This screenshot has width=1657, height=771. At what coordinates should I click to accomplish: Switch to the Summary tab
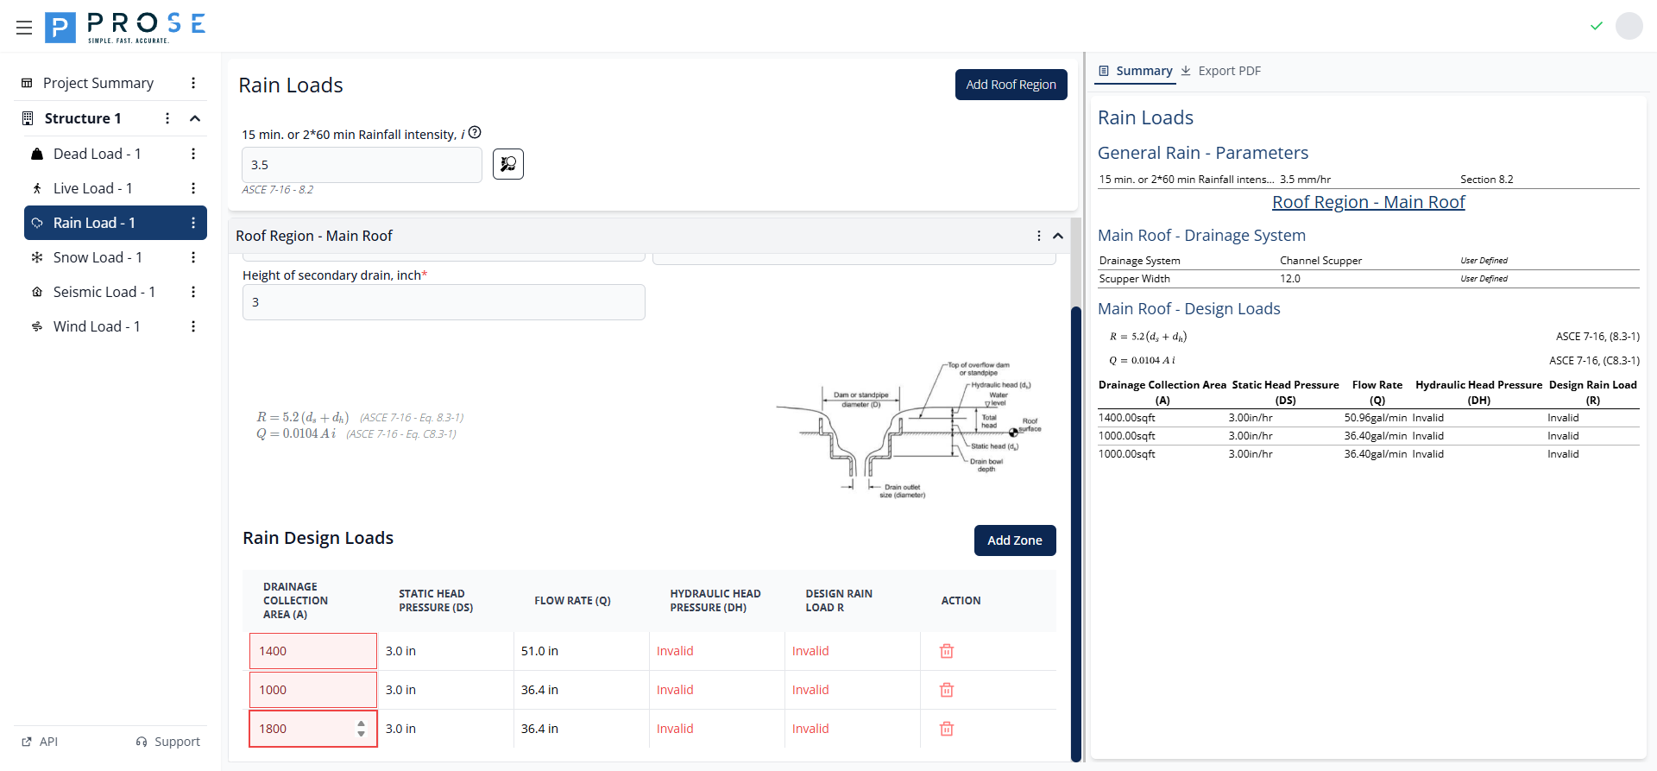1135,71
